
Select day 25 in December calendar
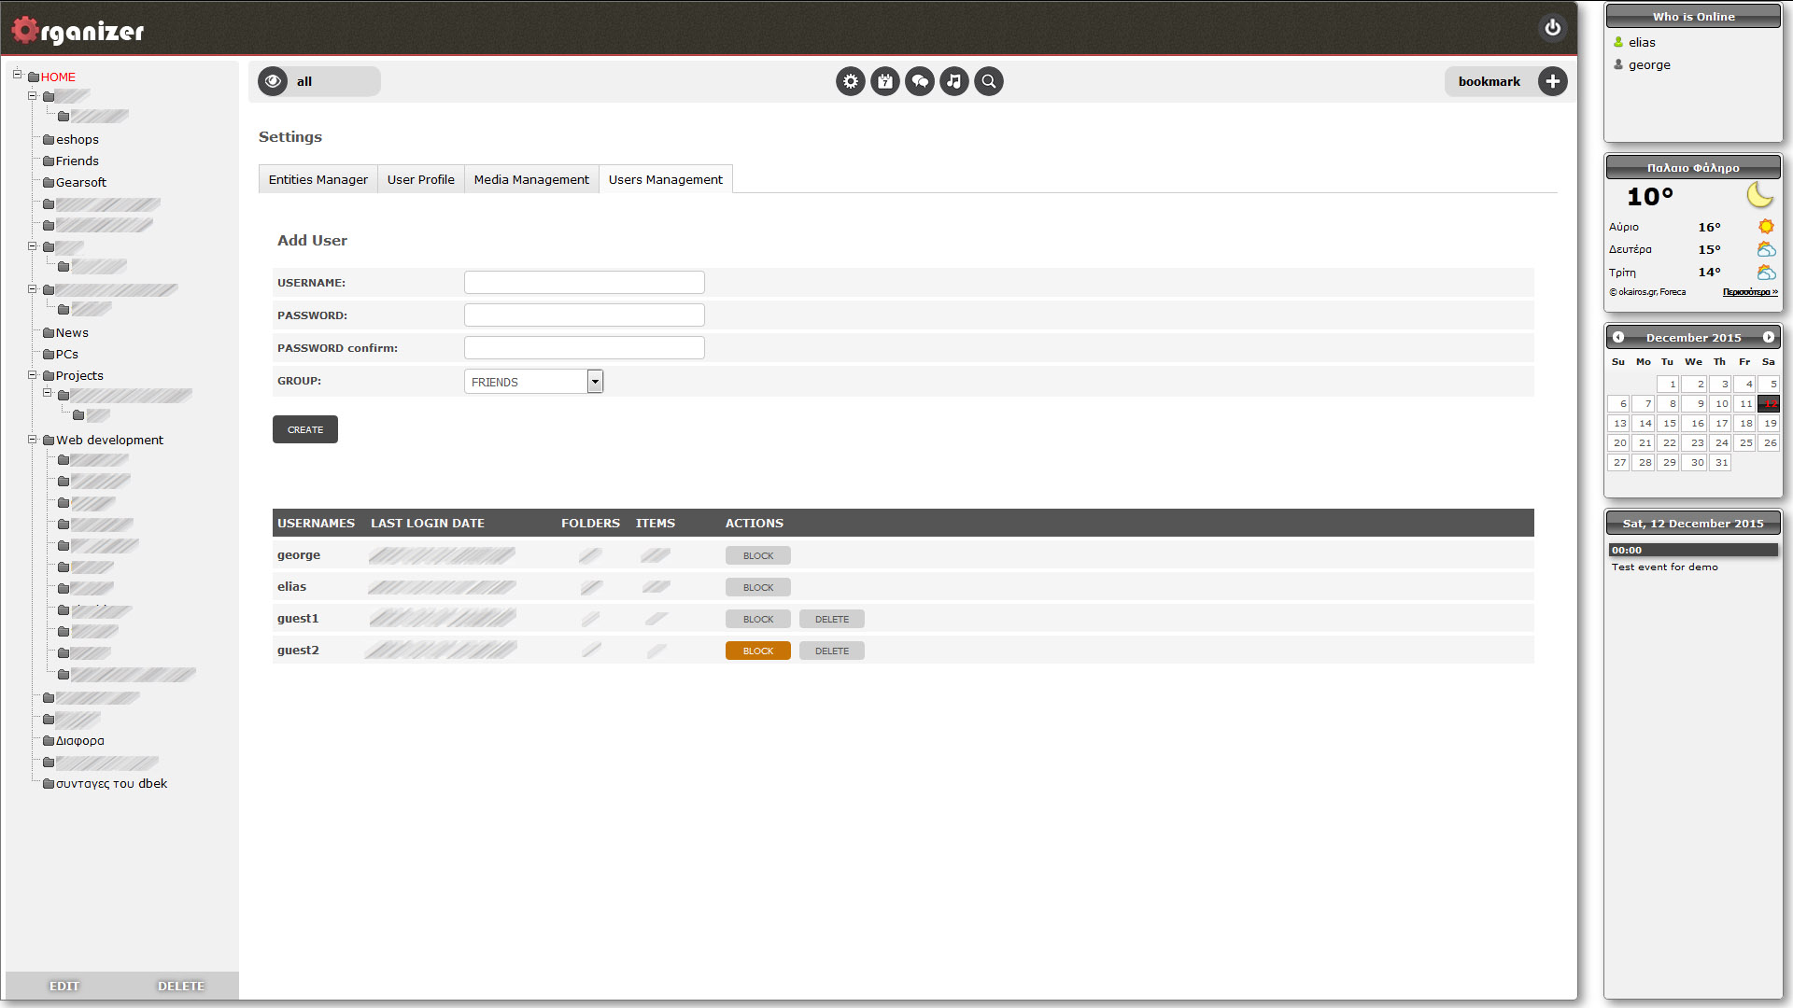(x=1744, y=442)
